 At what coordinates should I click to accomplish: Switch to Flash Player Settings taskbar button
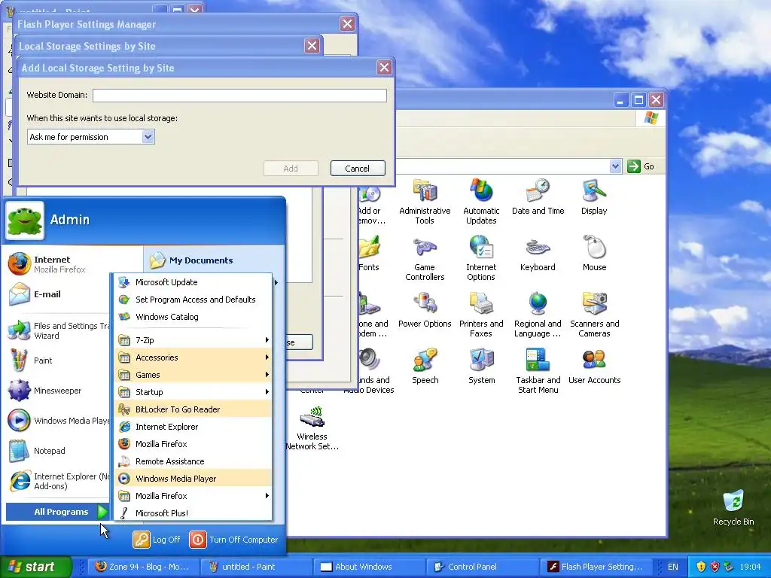point(595,567)
